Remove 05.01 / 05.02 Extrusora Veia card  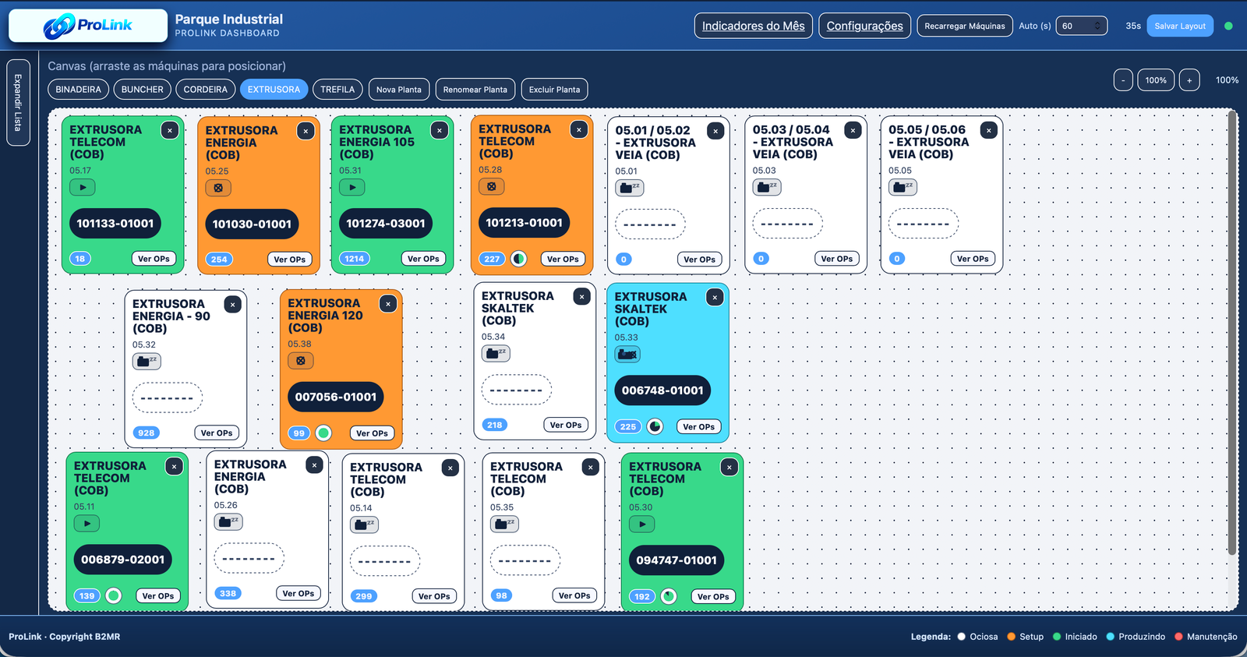click(715, 132)
